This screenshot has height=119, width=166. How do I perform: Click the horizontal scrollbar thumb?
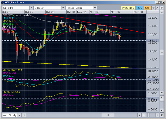click(x=108, y=115)
